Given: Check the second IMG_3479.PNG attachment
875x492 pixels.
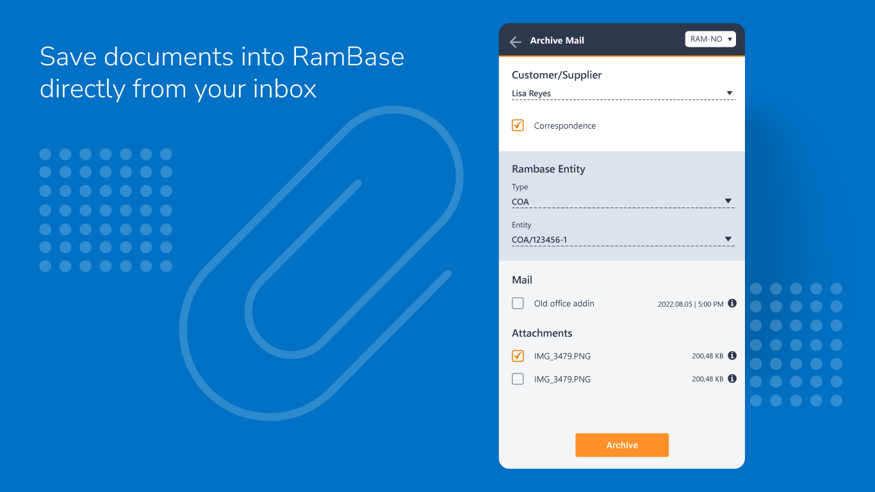Looking at the screenshot, I should point(518,379).
